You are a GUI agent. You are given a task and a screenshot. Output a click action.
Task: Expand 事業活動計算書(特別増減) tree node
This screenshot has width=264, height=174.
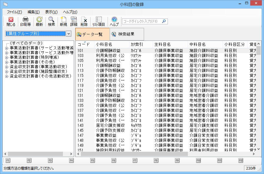point(6,58)
